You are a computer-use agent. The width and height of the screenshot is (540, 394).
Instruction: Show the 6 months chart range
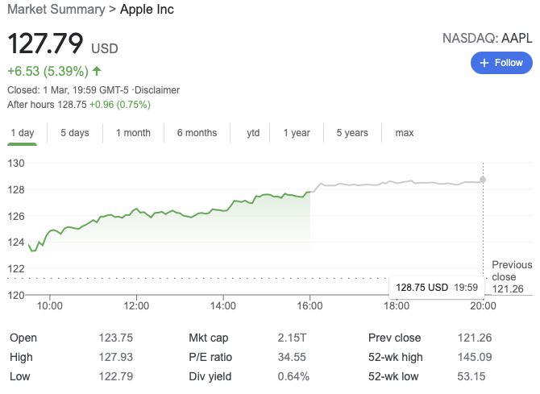[197, 133]
